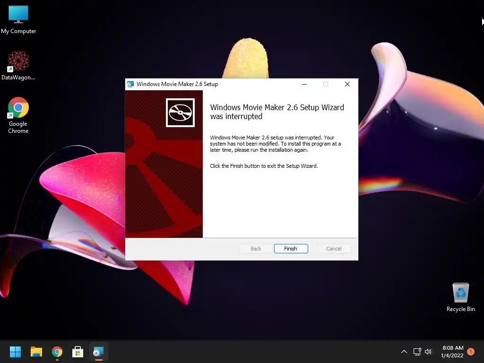Image resolution: width=484 pixels, height=363 pixels.
Task: Close the Windows Movie Maker Setup window
Action: click(347, 84)
